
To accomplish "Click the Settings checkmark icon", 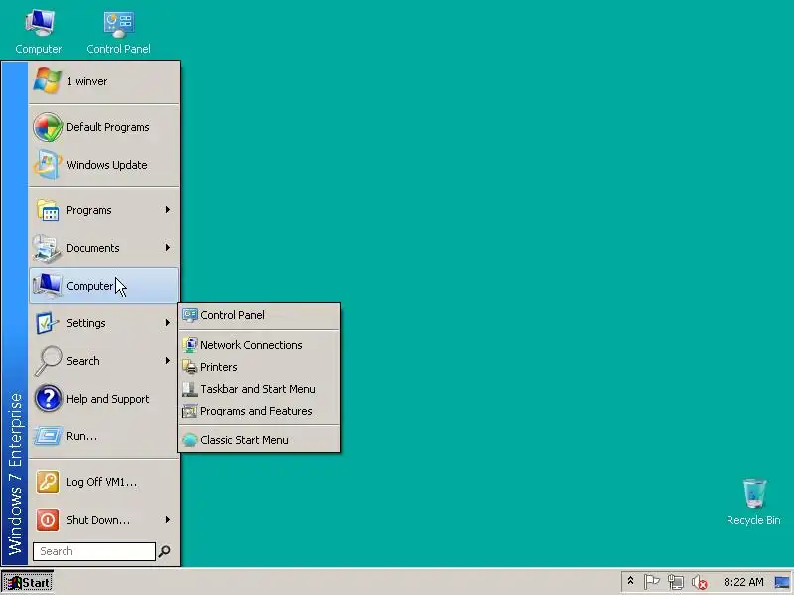I will [x=47, y=323].
